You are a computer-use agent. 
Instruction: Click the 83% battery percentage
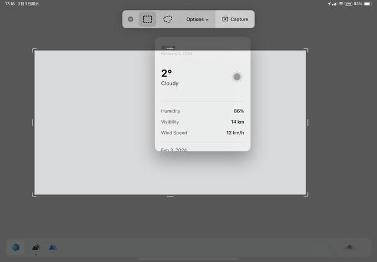click(358, 4)
